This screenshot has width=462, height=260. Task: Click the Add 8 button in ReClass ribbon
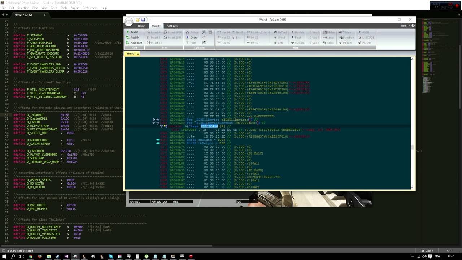tap(132, 32)
